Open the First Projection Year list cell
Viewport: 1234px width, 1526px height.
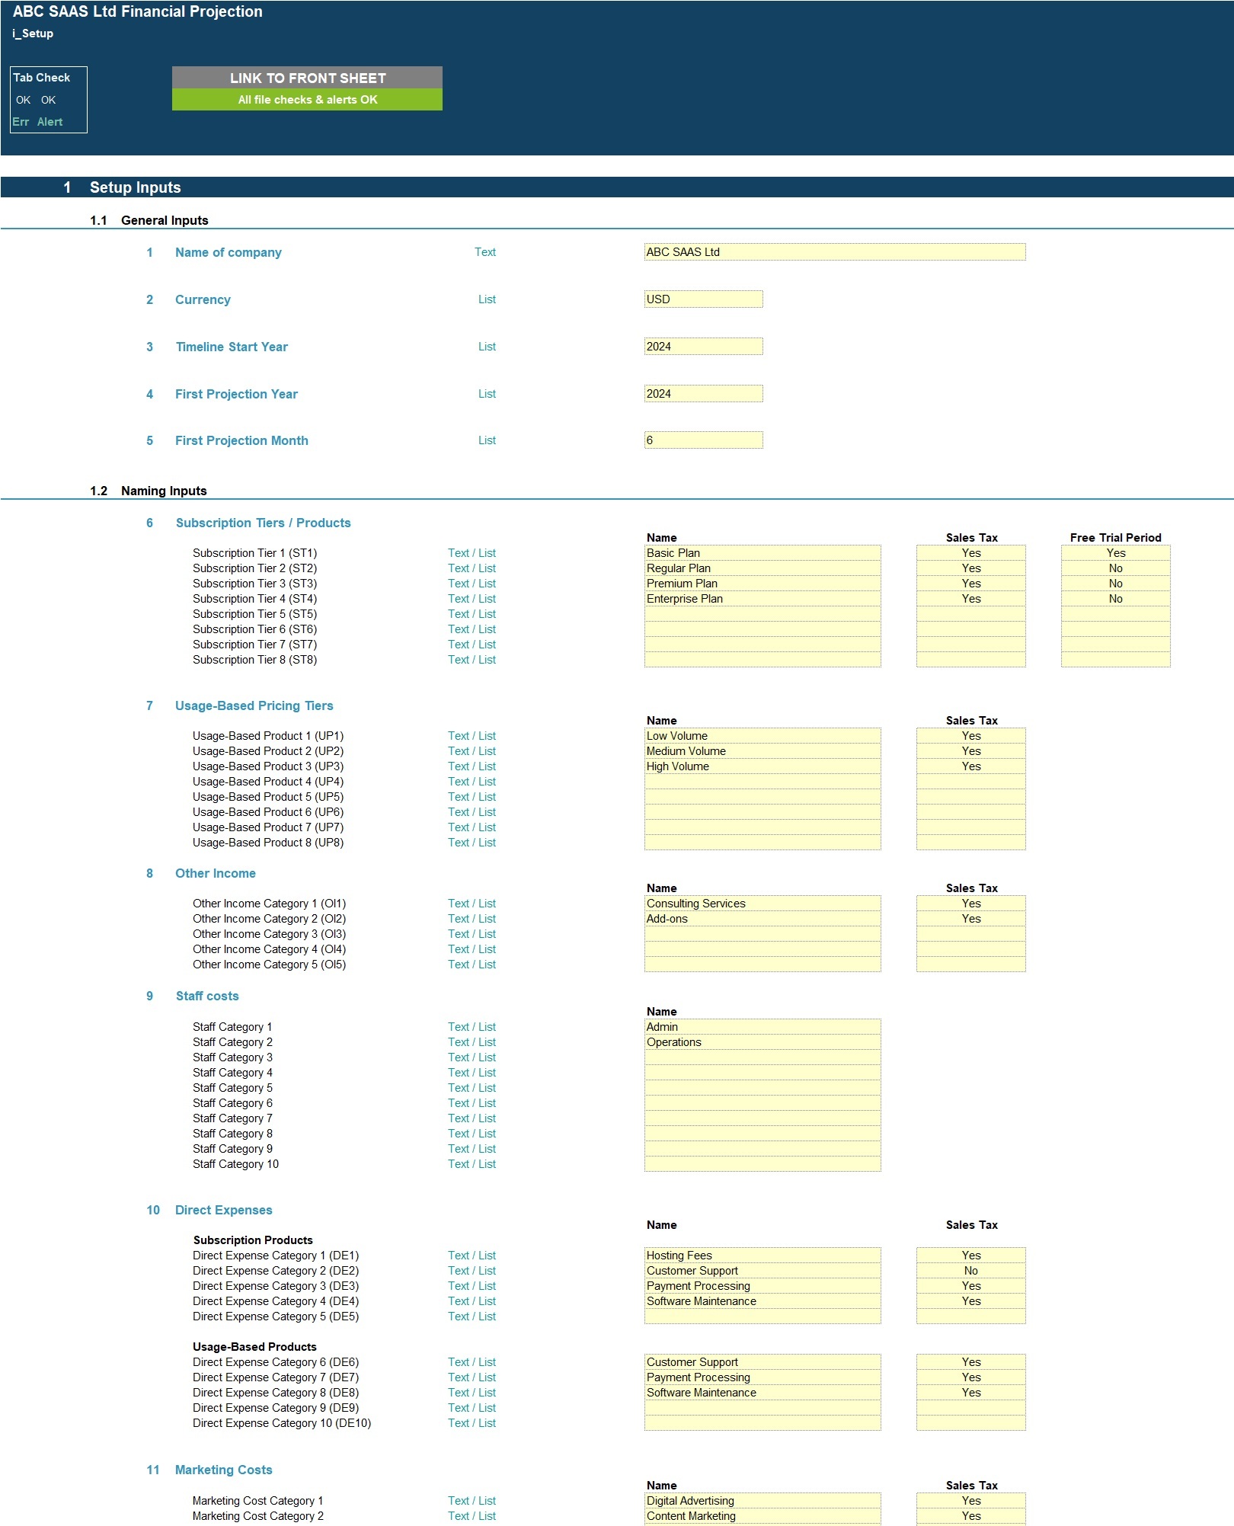(703, 394)
